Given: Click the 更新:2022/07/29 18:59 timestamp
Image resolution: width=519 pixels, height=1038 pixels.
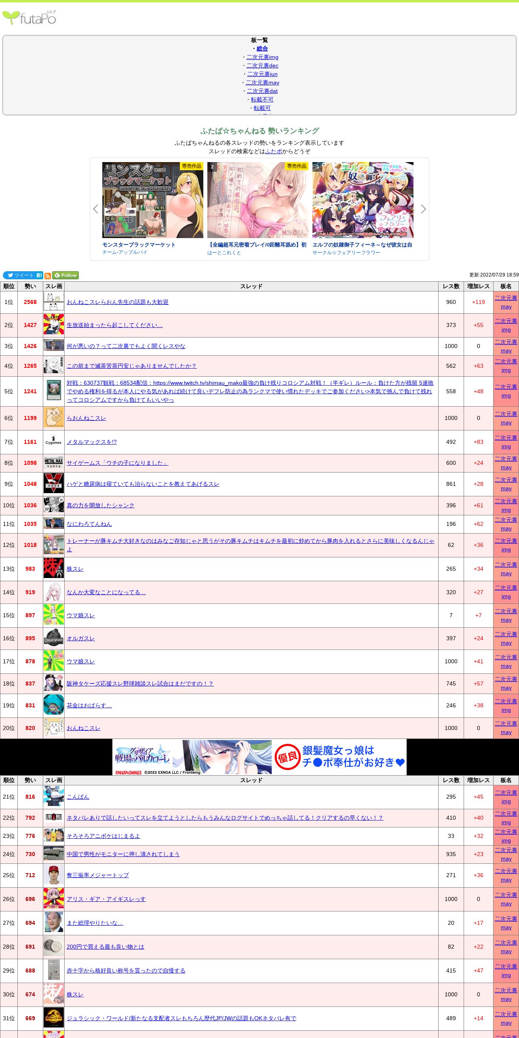Looking at the screenshot, I should (494, 275).
